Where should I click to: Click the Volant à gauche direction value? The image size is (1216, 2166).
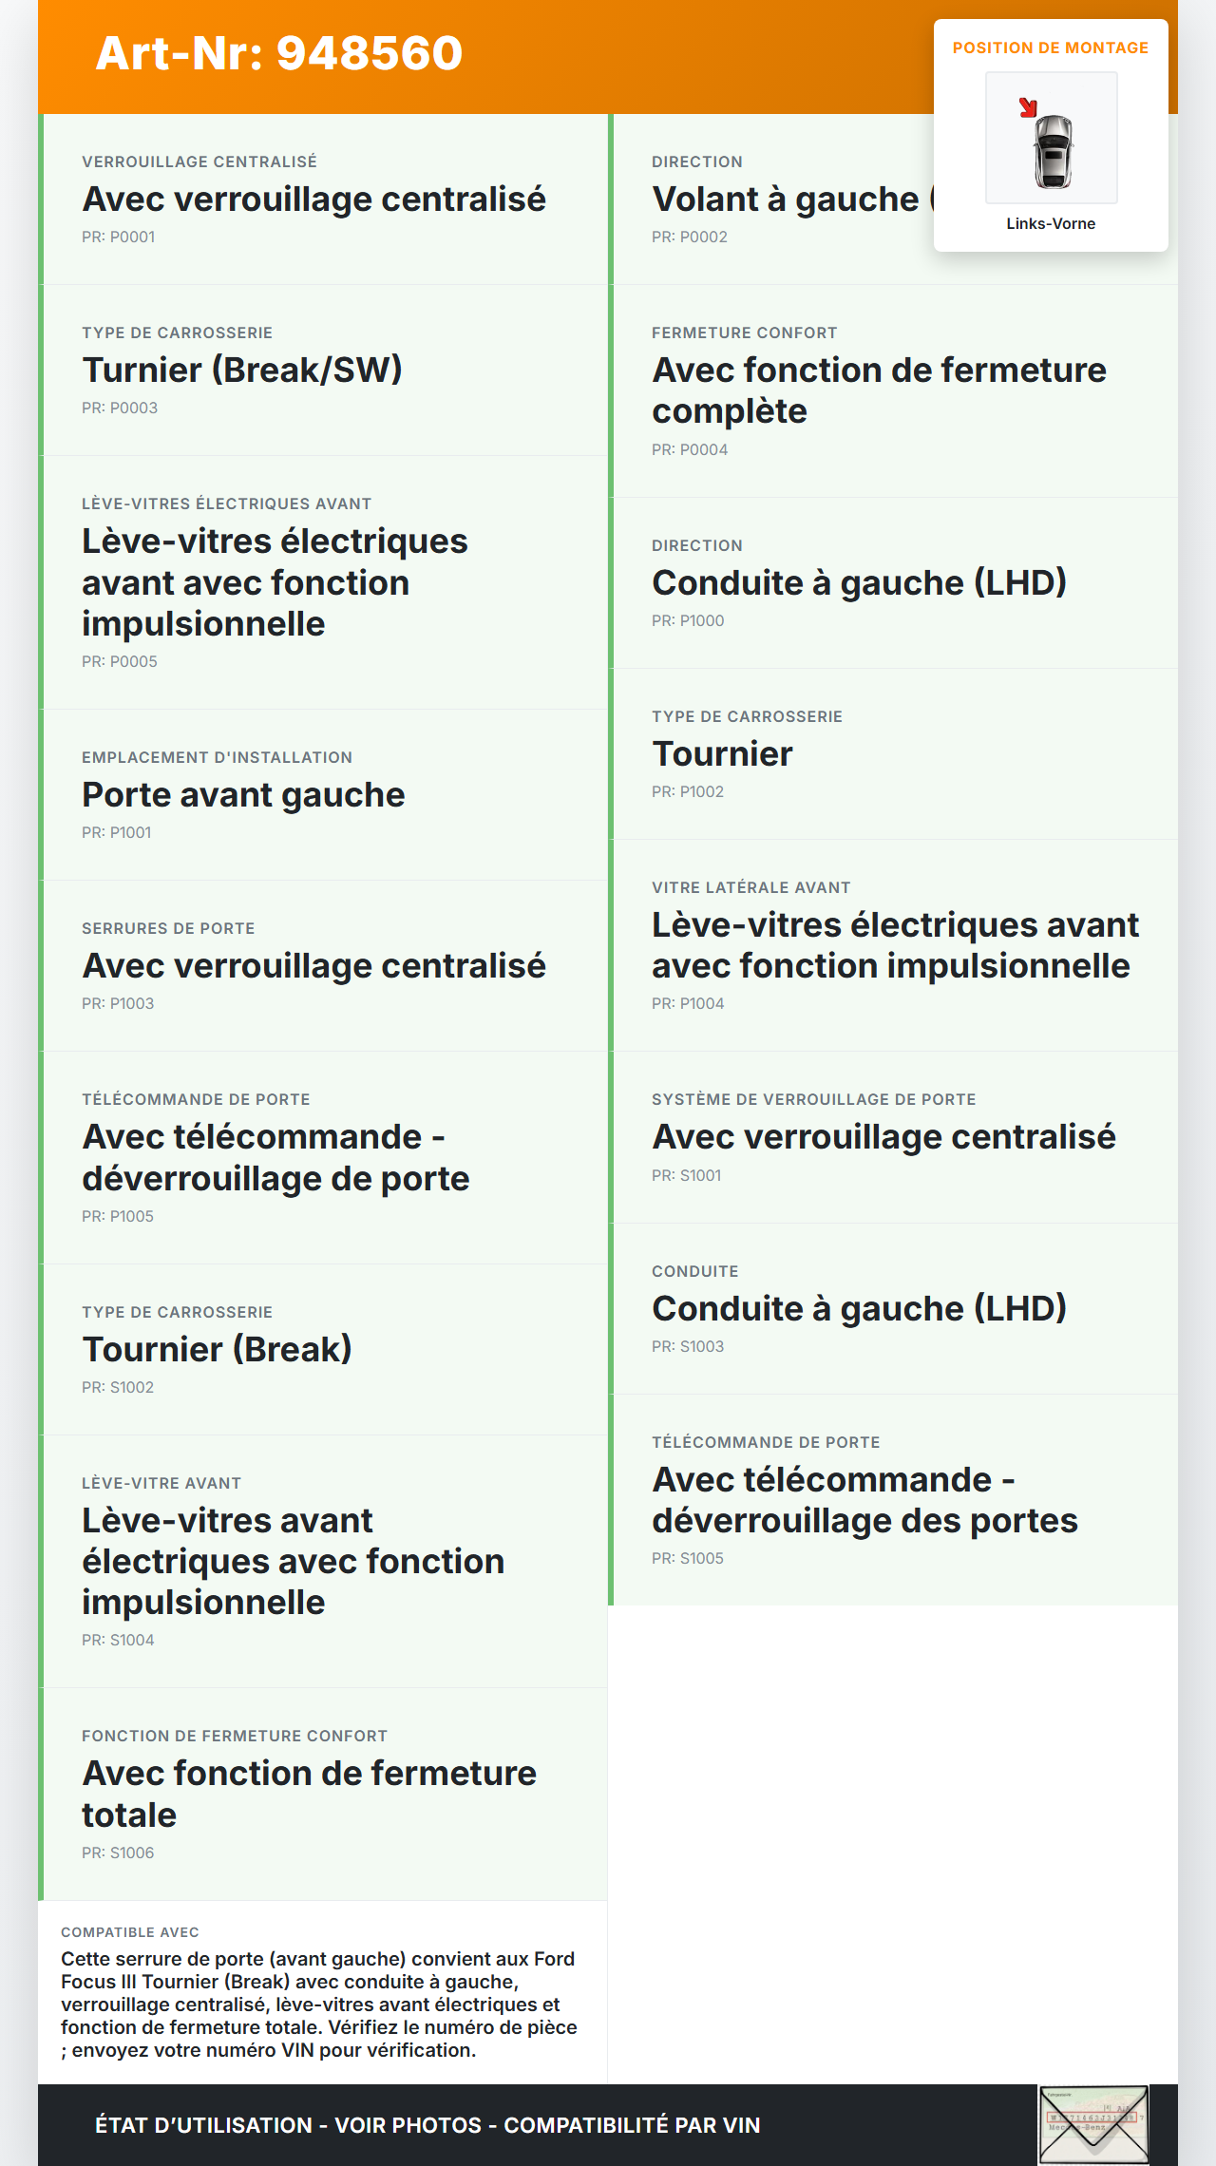tap(786, 199)
